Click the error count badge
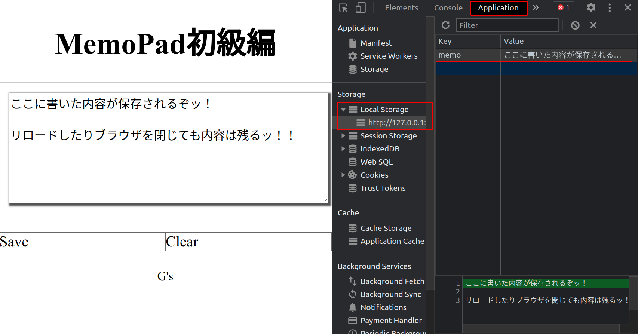This screenshot has width=638, height=334. pos(564,8)
